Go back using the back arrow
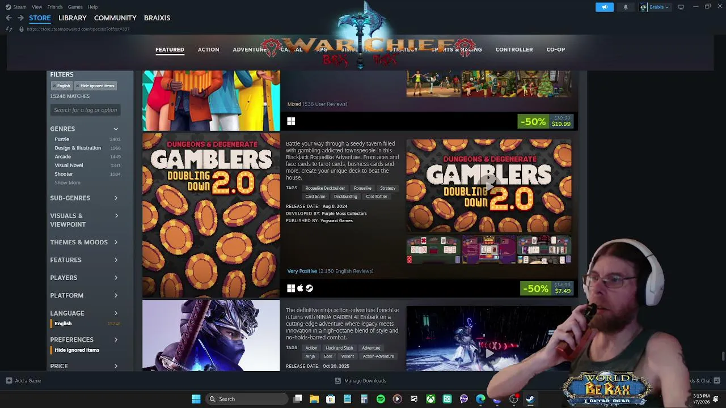726x408 pixels. pos(9,18)
